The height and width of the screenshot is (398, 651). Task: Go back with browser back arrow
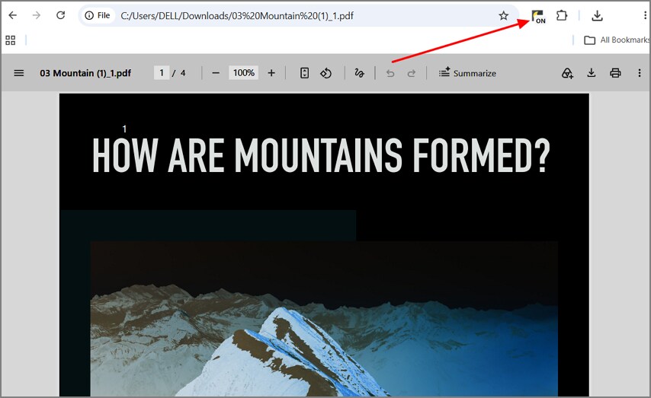[13, 16]
